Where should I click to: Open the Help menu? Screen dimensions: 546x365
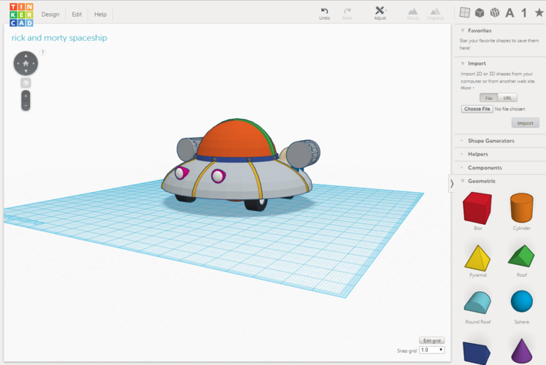coord(100,15)
